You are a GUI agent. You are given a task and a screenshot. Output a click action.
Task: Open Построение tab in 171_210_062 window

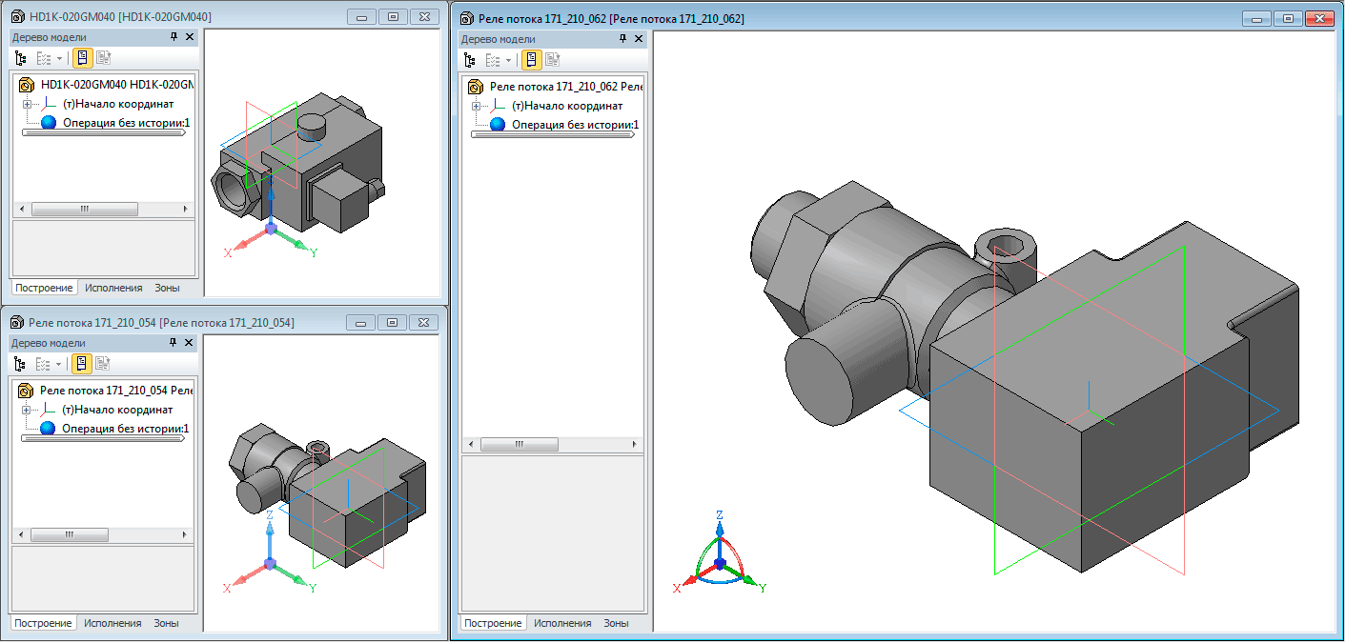click(x=494, y=623)
